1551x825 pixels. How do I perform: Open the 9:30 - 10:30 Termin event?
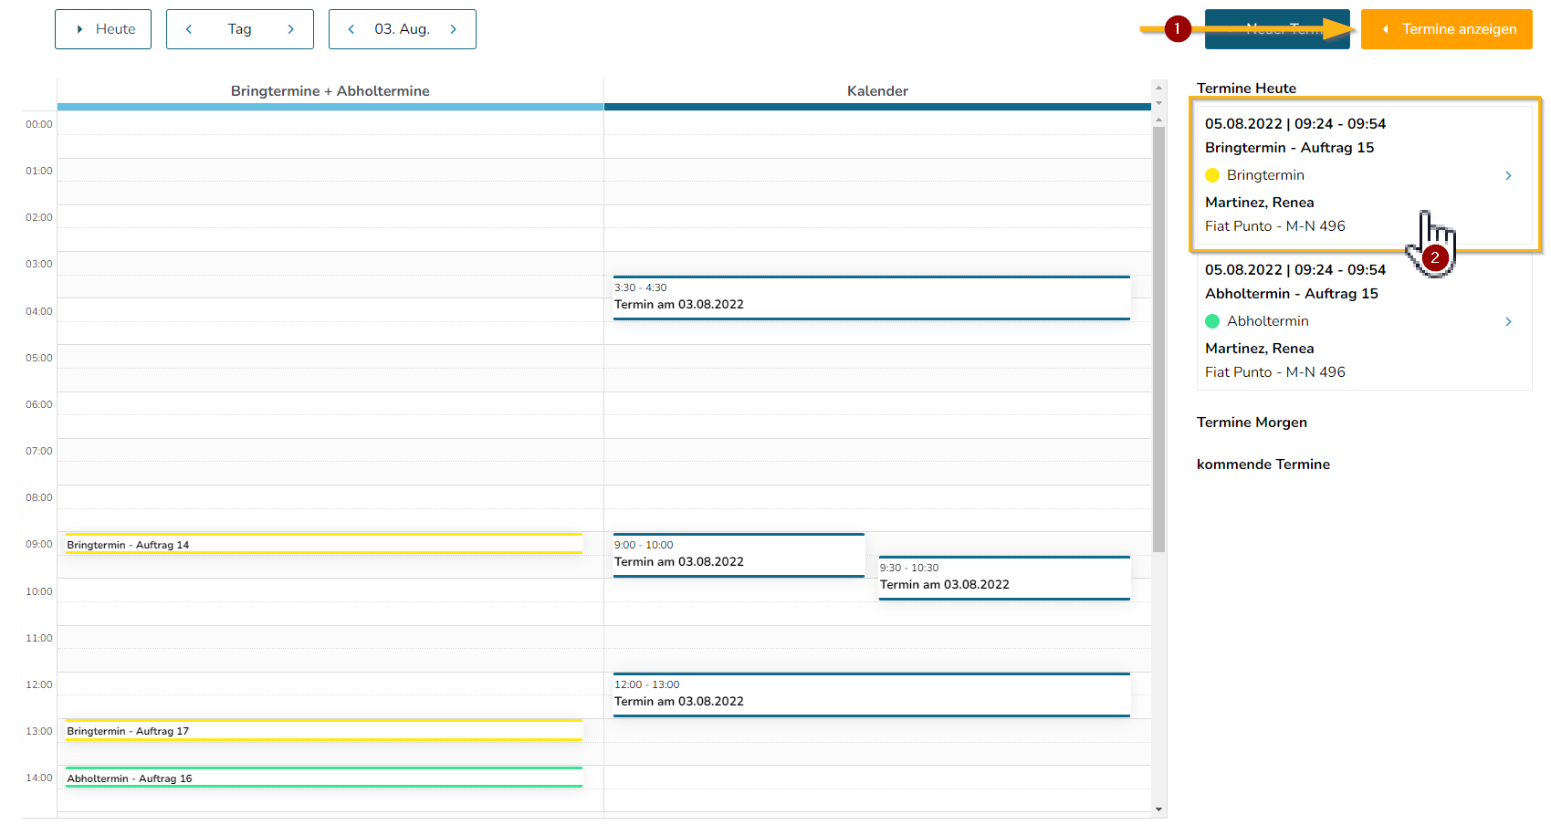click(1004, 578)
